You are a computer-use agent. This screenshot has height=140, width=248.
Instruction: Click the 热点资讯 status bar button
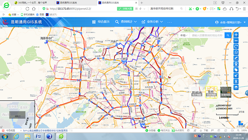pos(178,130)
